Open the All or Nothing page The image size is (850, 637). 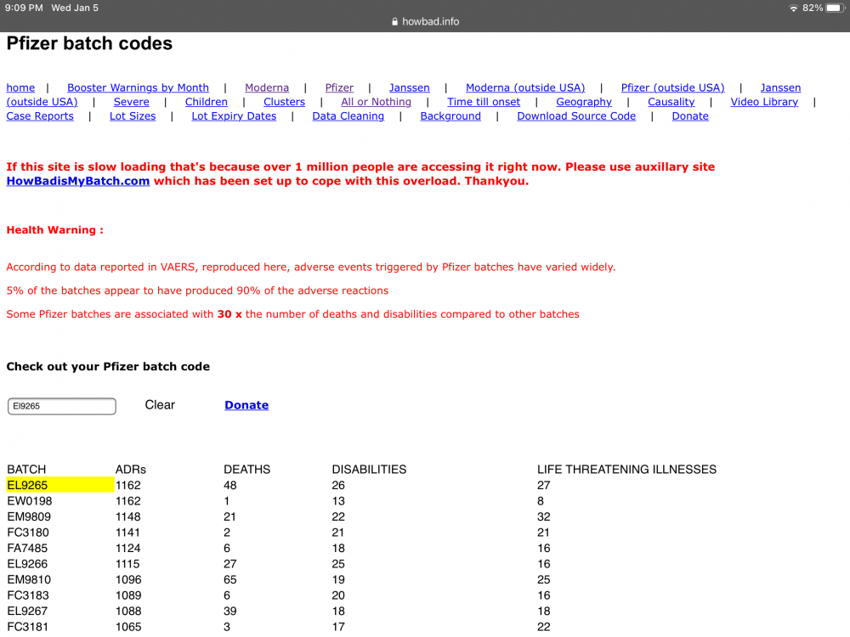[x=376, y=102]
